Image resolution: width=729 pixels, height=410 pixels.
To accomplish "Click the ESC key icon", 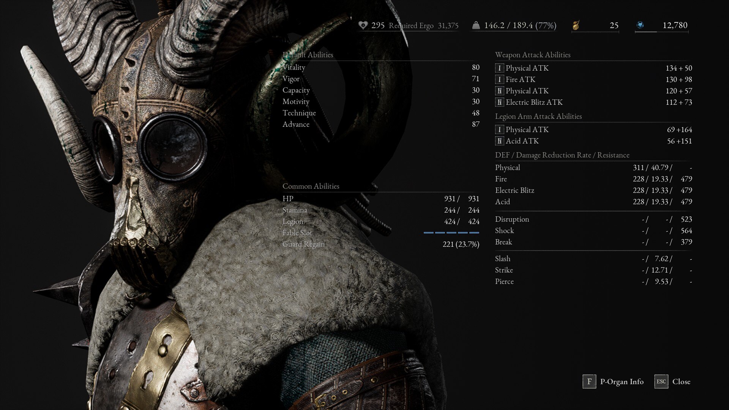I will pos(661,382).
